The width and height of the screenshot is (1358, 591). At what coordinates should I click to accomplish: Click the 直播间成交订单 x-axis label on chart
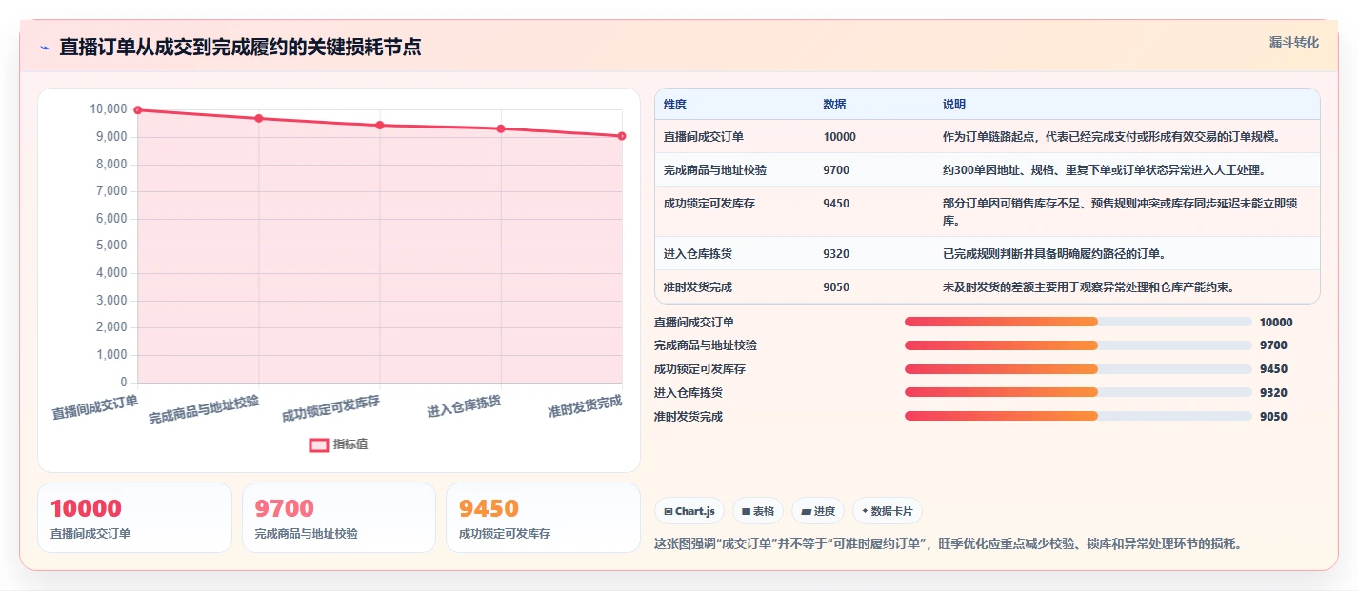point(95,406)
